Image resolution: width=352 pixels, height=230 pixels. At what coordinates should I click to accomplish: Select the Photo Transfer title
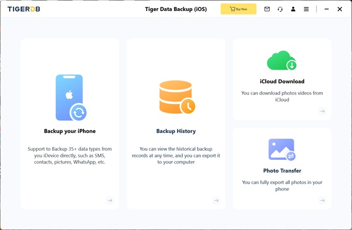282,171
